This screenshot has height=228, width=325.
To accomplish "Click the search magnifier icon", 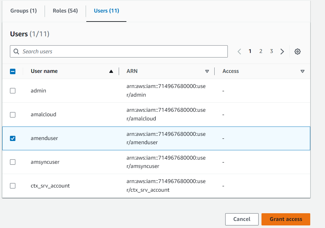I will pos(16,51).
